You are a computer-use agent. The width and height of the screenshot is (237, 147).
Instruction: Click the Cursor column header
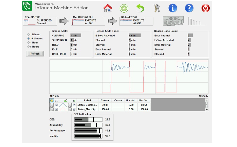coord(118,101)
